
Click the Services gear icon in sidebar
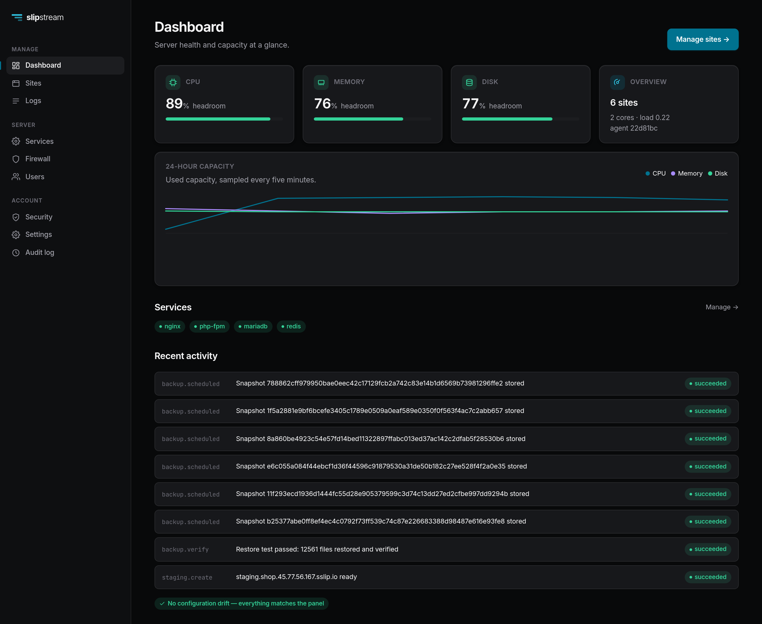coord(16,141)
